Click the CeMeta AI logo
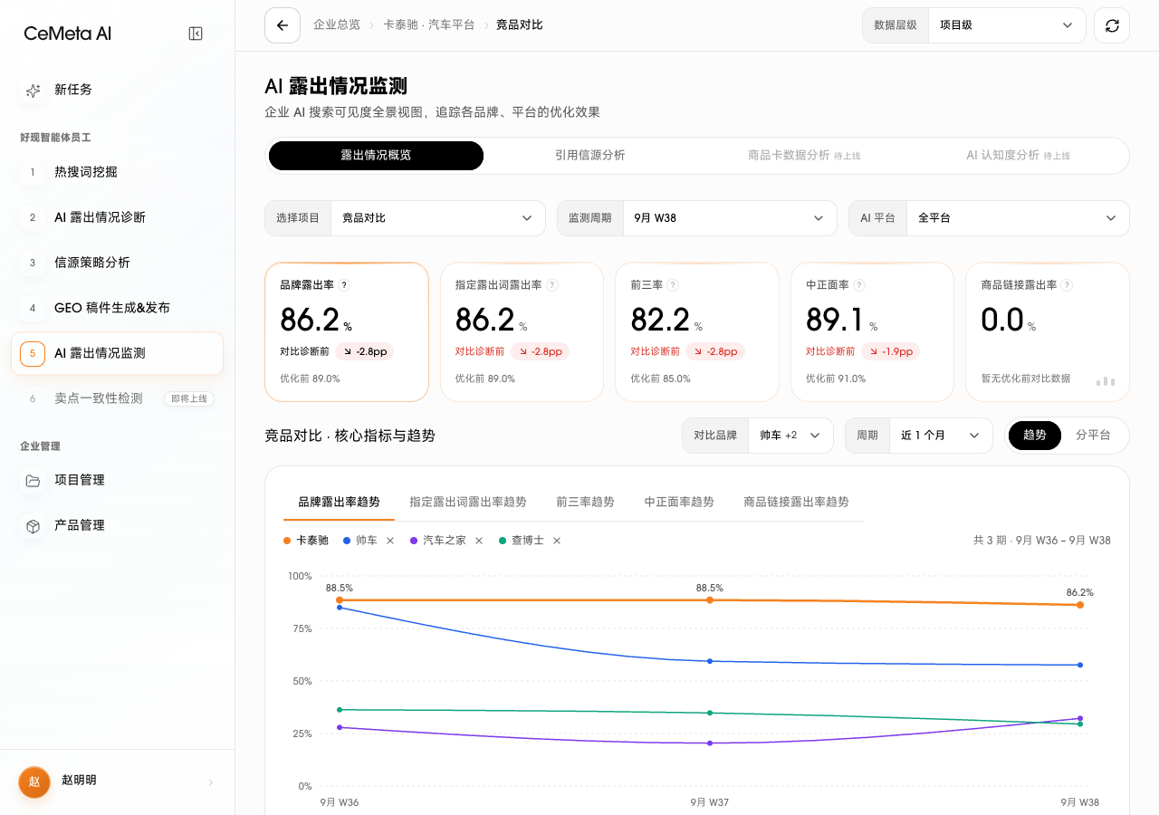 coord(68,34)
